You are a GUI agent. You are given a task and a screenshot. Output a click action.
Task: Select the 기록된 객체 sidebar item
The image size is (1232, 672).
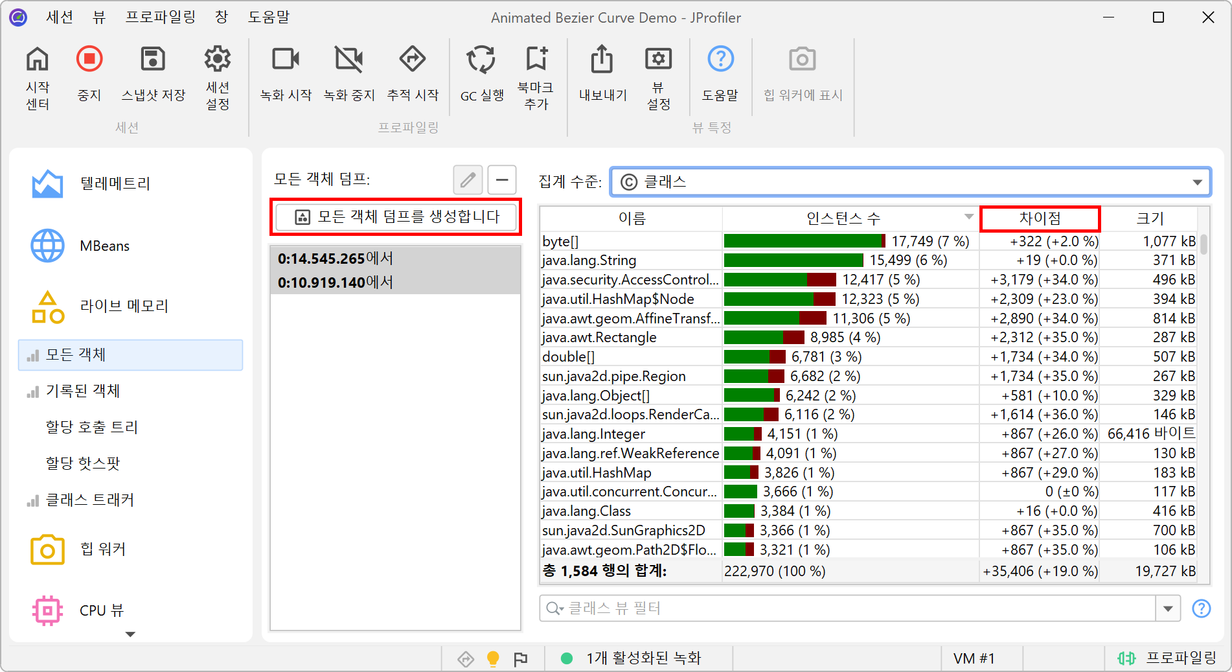(x=83, y=391)
